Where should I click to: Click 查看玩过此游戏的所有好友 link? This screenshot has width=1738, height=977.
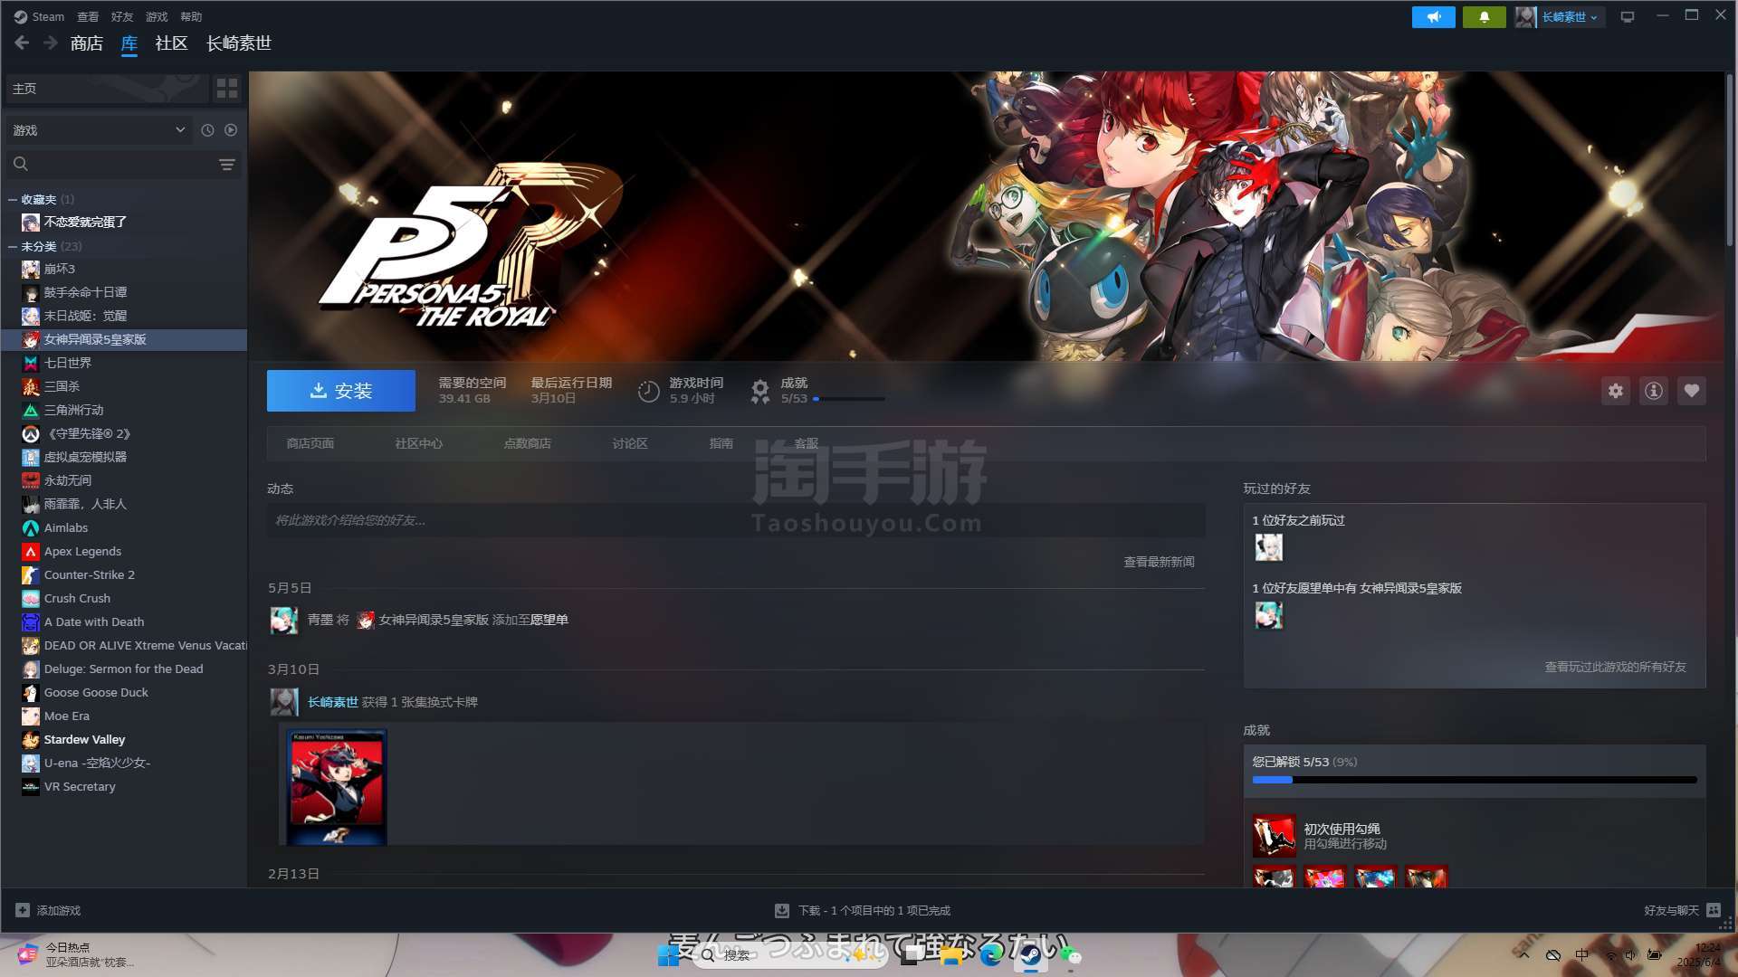pos(1615,667)
